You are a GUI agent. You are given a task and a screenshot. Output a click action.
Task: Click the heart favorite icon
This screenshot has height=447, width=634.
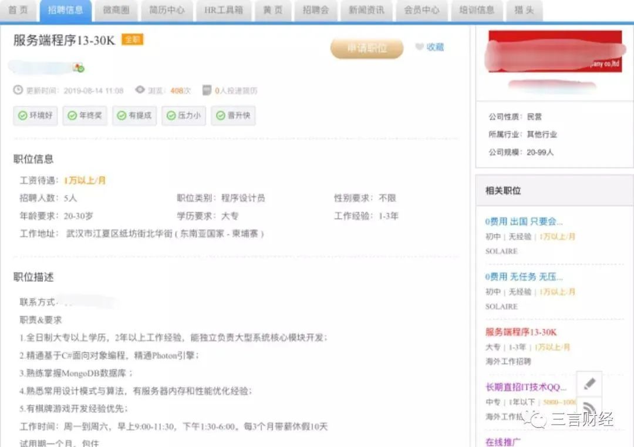tap(419, 47)
